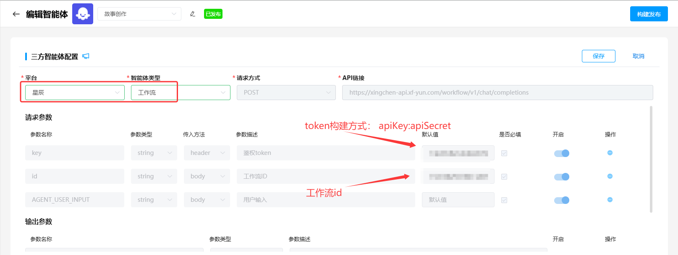Click the purple ghost agent avatar

pos(83,14)
